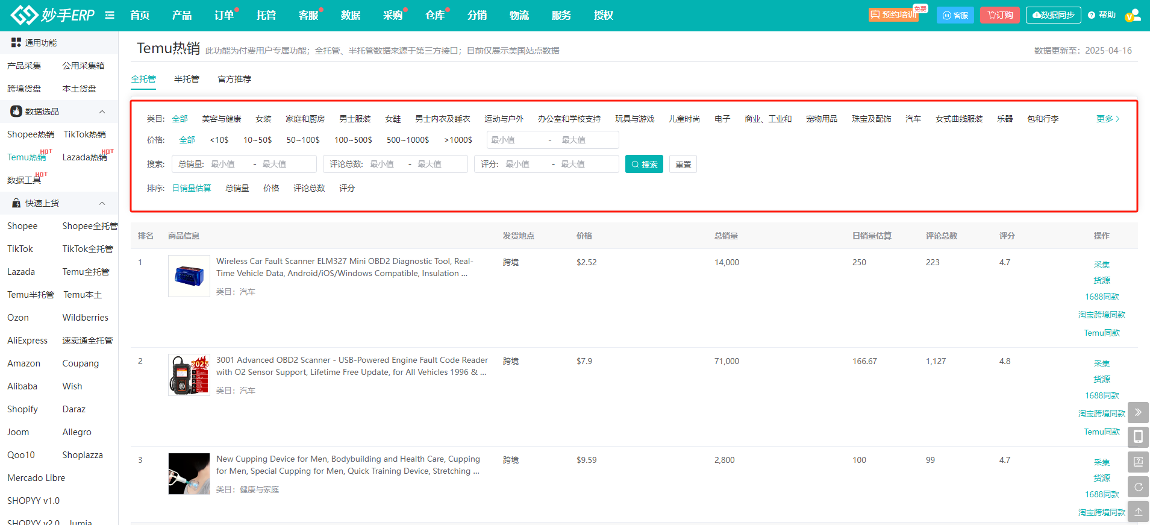Viewport: 1150px width, 525px height.
Task: Switch to the 官方推荐 tab
Action: (234, 79)
